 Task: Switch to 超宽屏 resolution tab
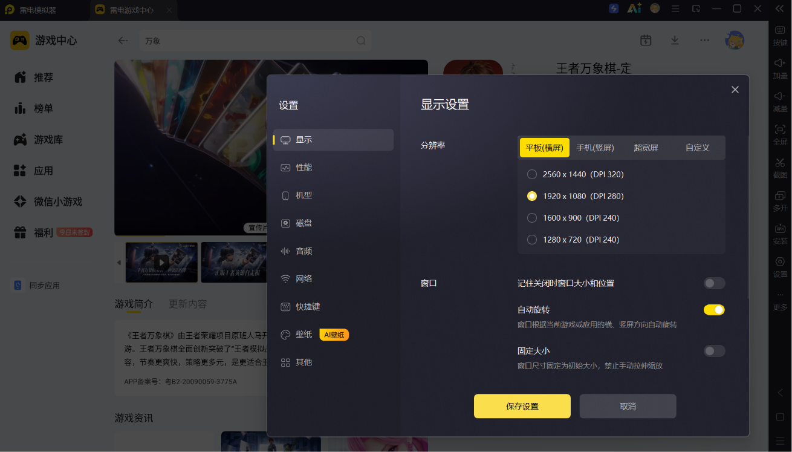[646, 148]
